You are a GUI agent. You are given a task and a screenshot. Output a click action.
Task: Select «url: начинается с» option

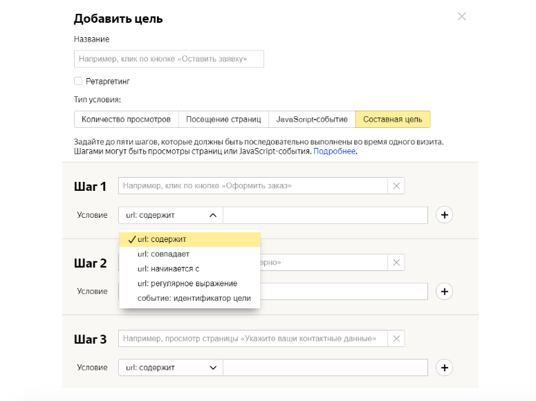168,268
